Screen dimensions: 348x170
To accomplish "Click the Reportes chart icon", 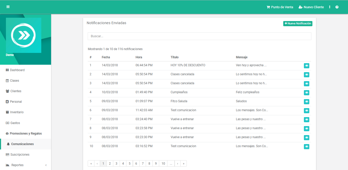I will [x=7, y=165].
